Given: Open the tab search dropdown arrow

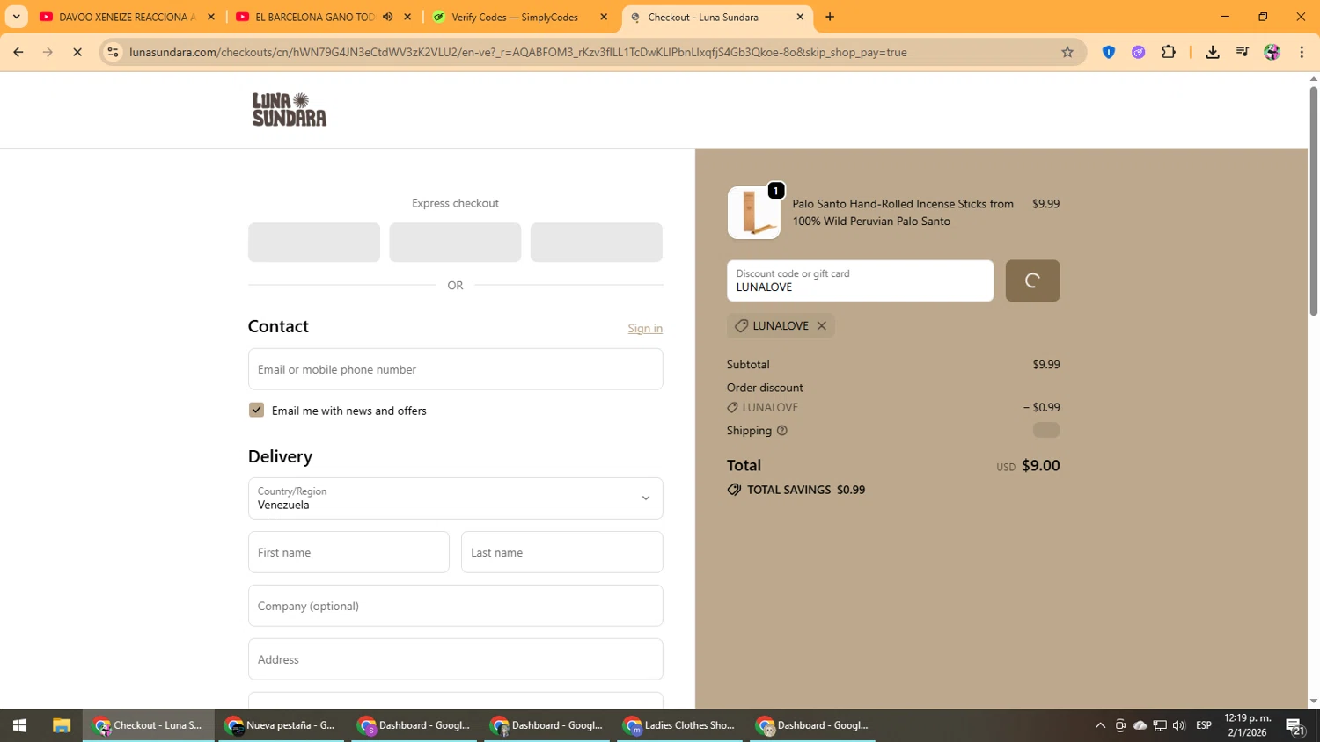Looking at the screenshot, I should pyautogui.click(x=16, y=17).
